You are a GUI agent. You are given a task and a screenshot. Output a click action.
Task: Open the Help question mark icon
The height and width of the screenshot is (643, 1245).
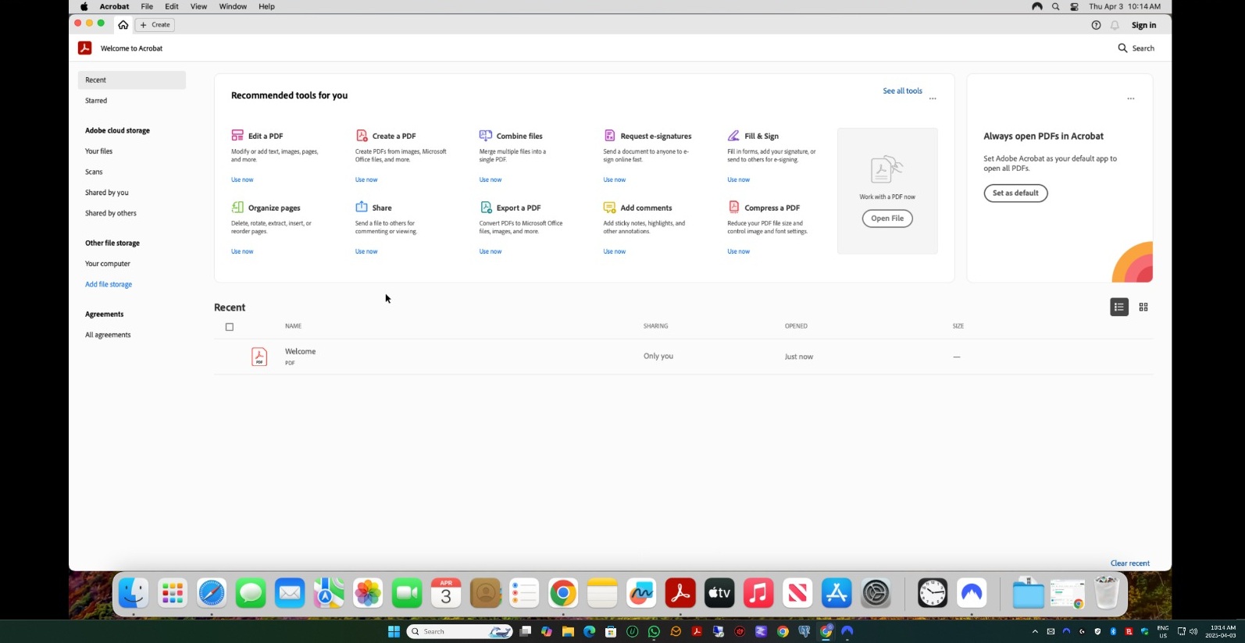pos(1096,25)
